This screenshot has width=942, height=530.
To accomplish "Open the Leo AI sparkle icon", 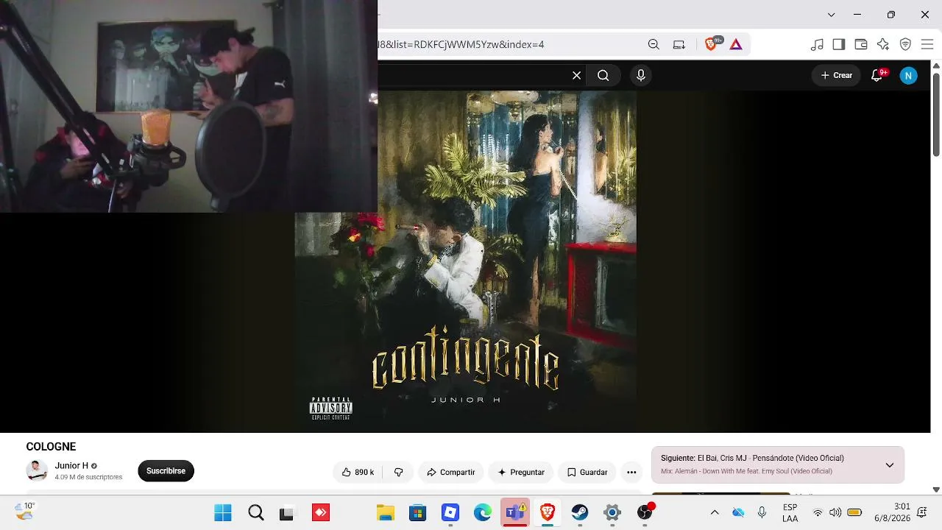I will [883, 44].
